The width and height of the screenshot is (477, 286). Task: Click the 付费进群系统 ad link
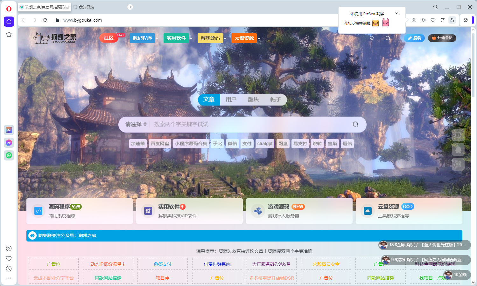(217, 264)
